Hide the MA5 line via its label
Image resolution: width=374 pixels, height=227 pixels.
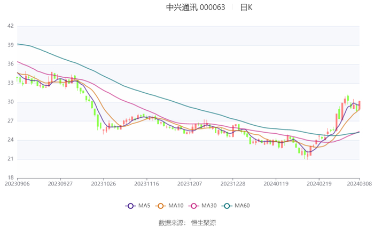click(x=144, y=206)
